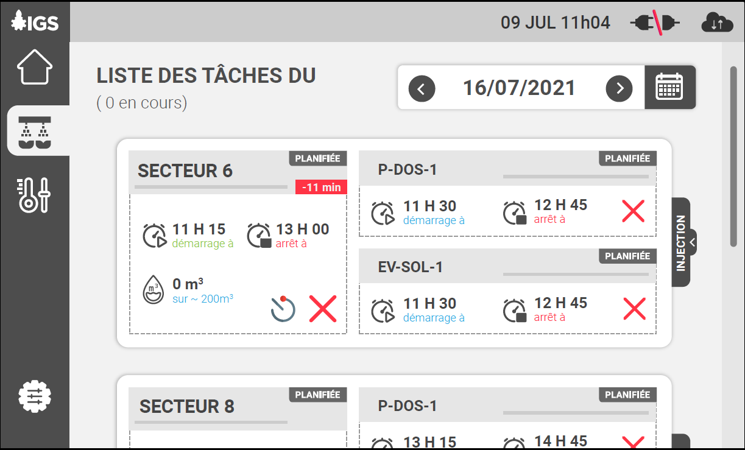The height and width of the screenshot is (450, 745).
Task: Open the temperature controls sidebar icon
Action: (x=35, y=195)
